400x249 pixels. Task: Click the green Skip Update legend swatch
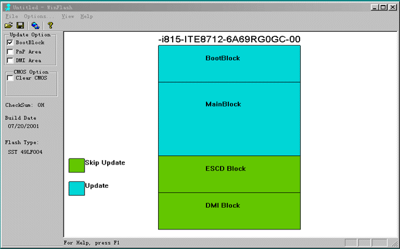coord(77,165)
